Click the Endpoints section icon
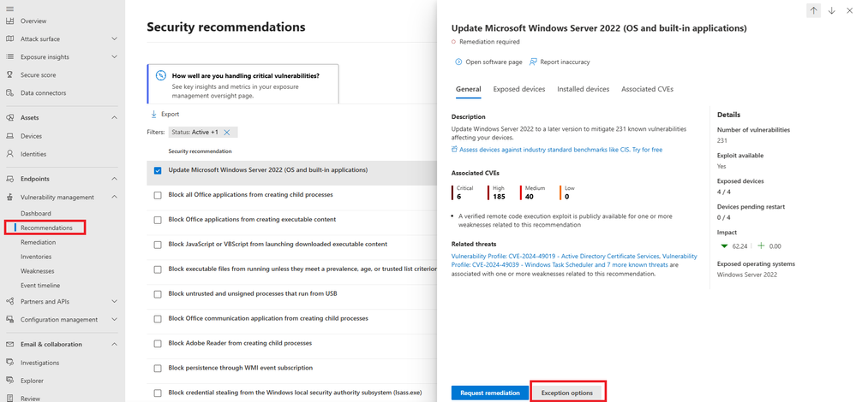856x402 pixels. (9, 179)
